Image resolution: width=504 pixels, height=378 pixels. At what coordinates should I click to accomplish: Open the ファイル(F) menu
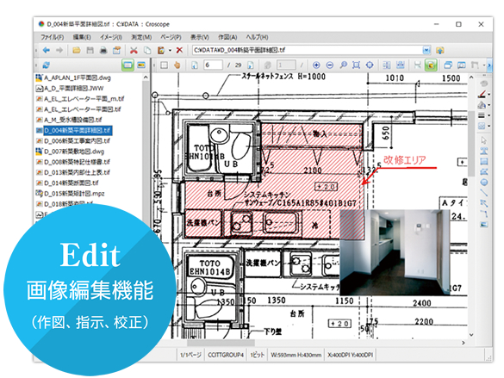coord(53,37)
